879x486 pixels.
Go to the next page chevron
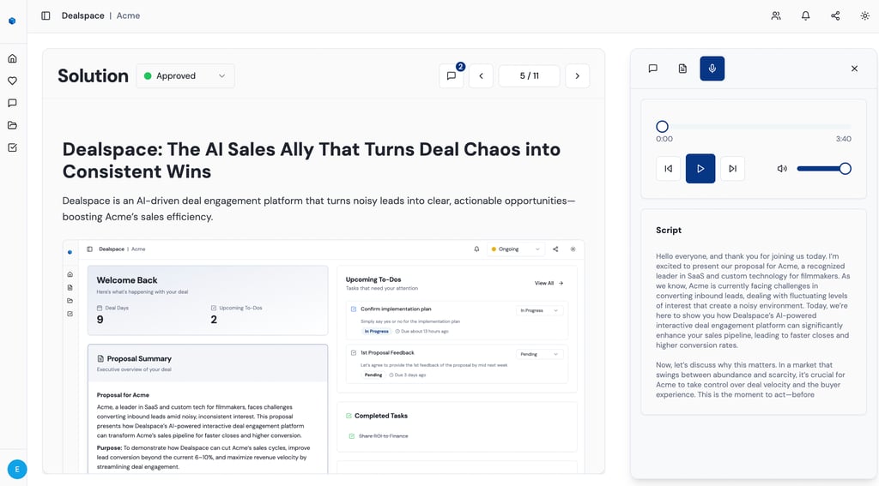click(x=577, y=75)
